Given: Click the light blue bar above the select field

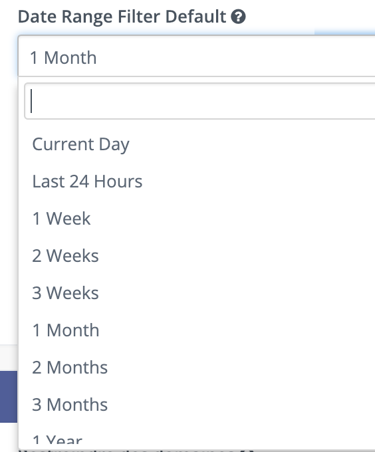Looking at the screenshot, I should [344, 32].
